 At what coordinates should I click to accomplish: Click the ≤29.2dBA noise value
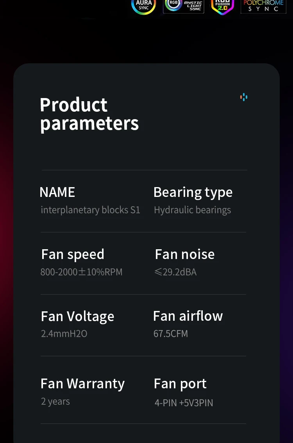click(x=175, y=272)
